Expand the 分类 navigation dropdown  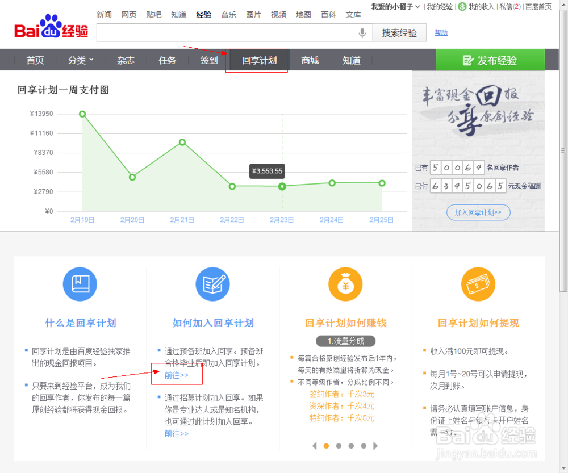(x=81, y=60)
